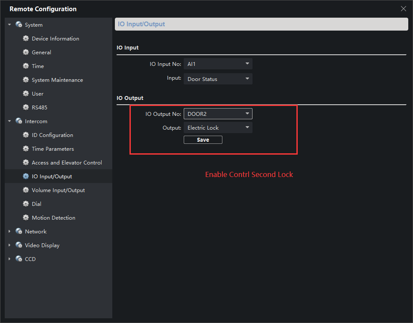Expand the Network tree node
Screen dimensions: 413x323
[x=9, y=231]
